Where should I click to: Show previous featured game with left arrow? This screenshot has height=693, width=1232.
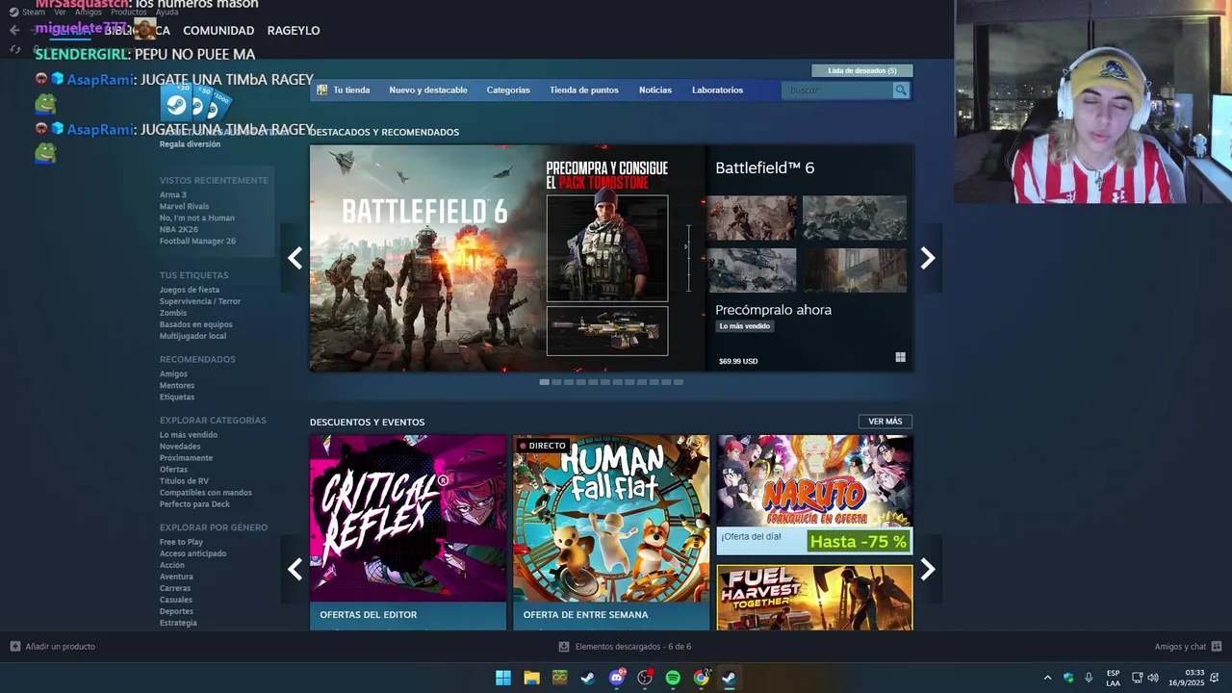point(295,258)
